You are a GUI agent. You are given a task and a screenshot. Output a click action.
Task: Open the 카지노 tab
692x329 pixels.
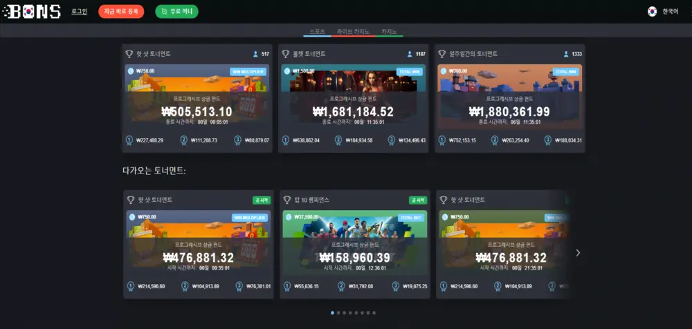coord(390,32)
